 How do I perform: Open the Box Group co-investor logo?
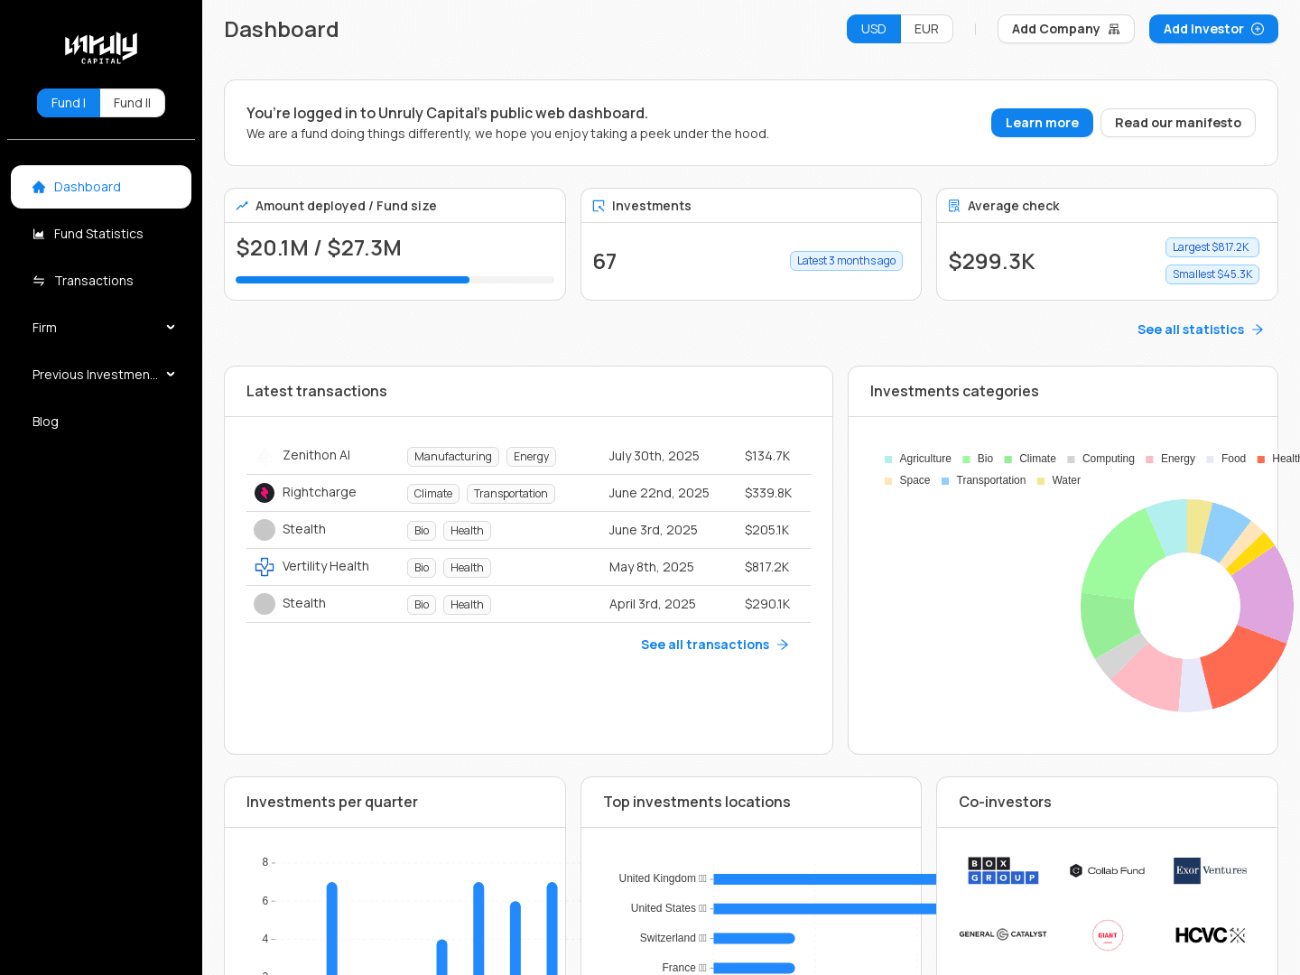[x=1003, y=870]
